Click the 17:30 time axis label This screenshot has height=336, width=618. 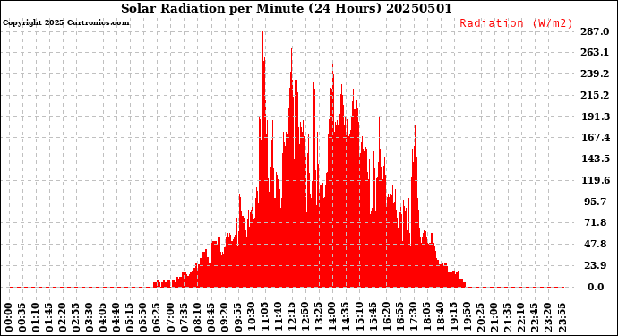[413, 318]
